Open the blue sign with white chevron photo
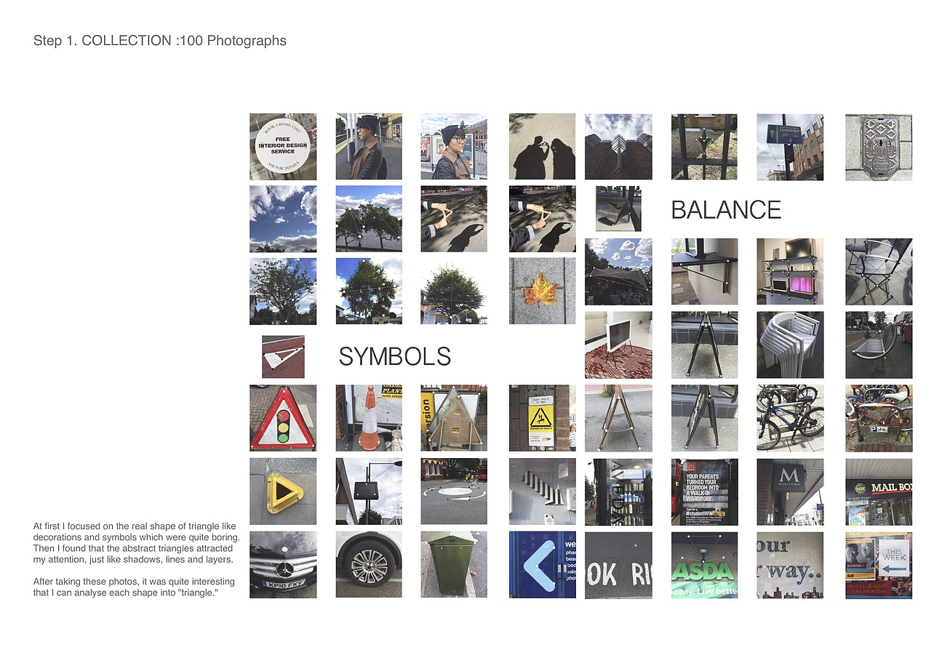The width and height of the screenshot is (931, 658). point(543,565)
